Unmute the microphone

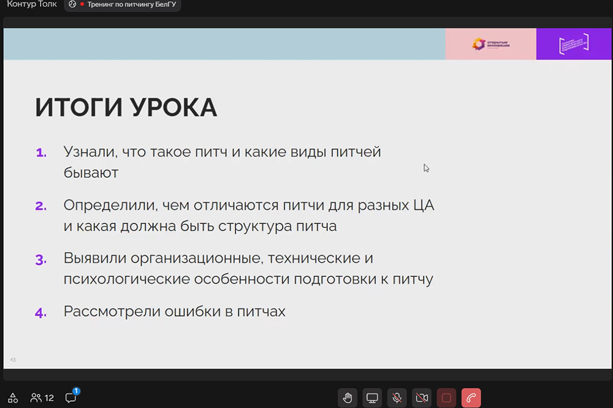[397, 398]
